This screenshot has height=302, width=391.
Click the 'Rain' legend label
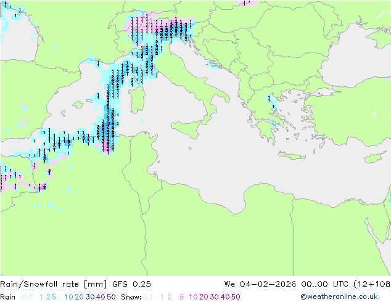point(8,297)
